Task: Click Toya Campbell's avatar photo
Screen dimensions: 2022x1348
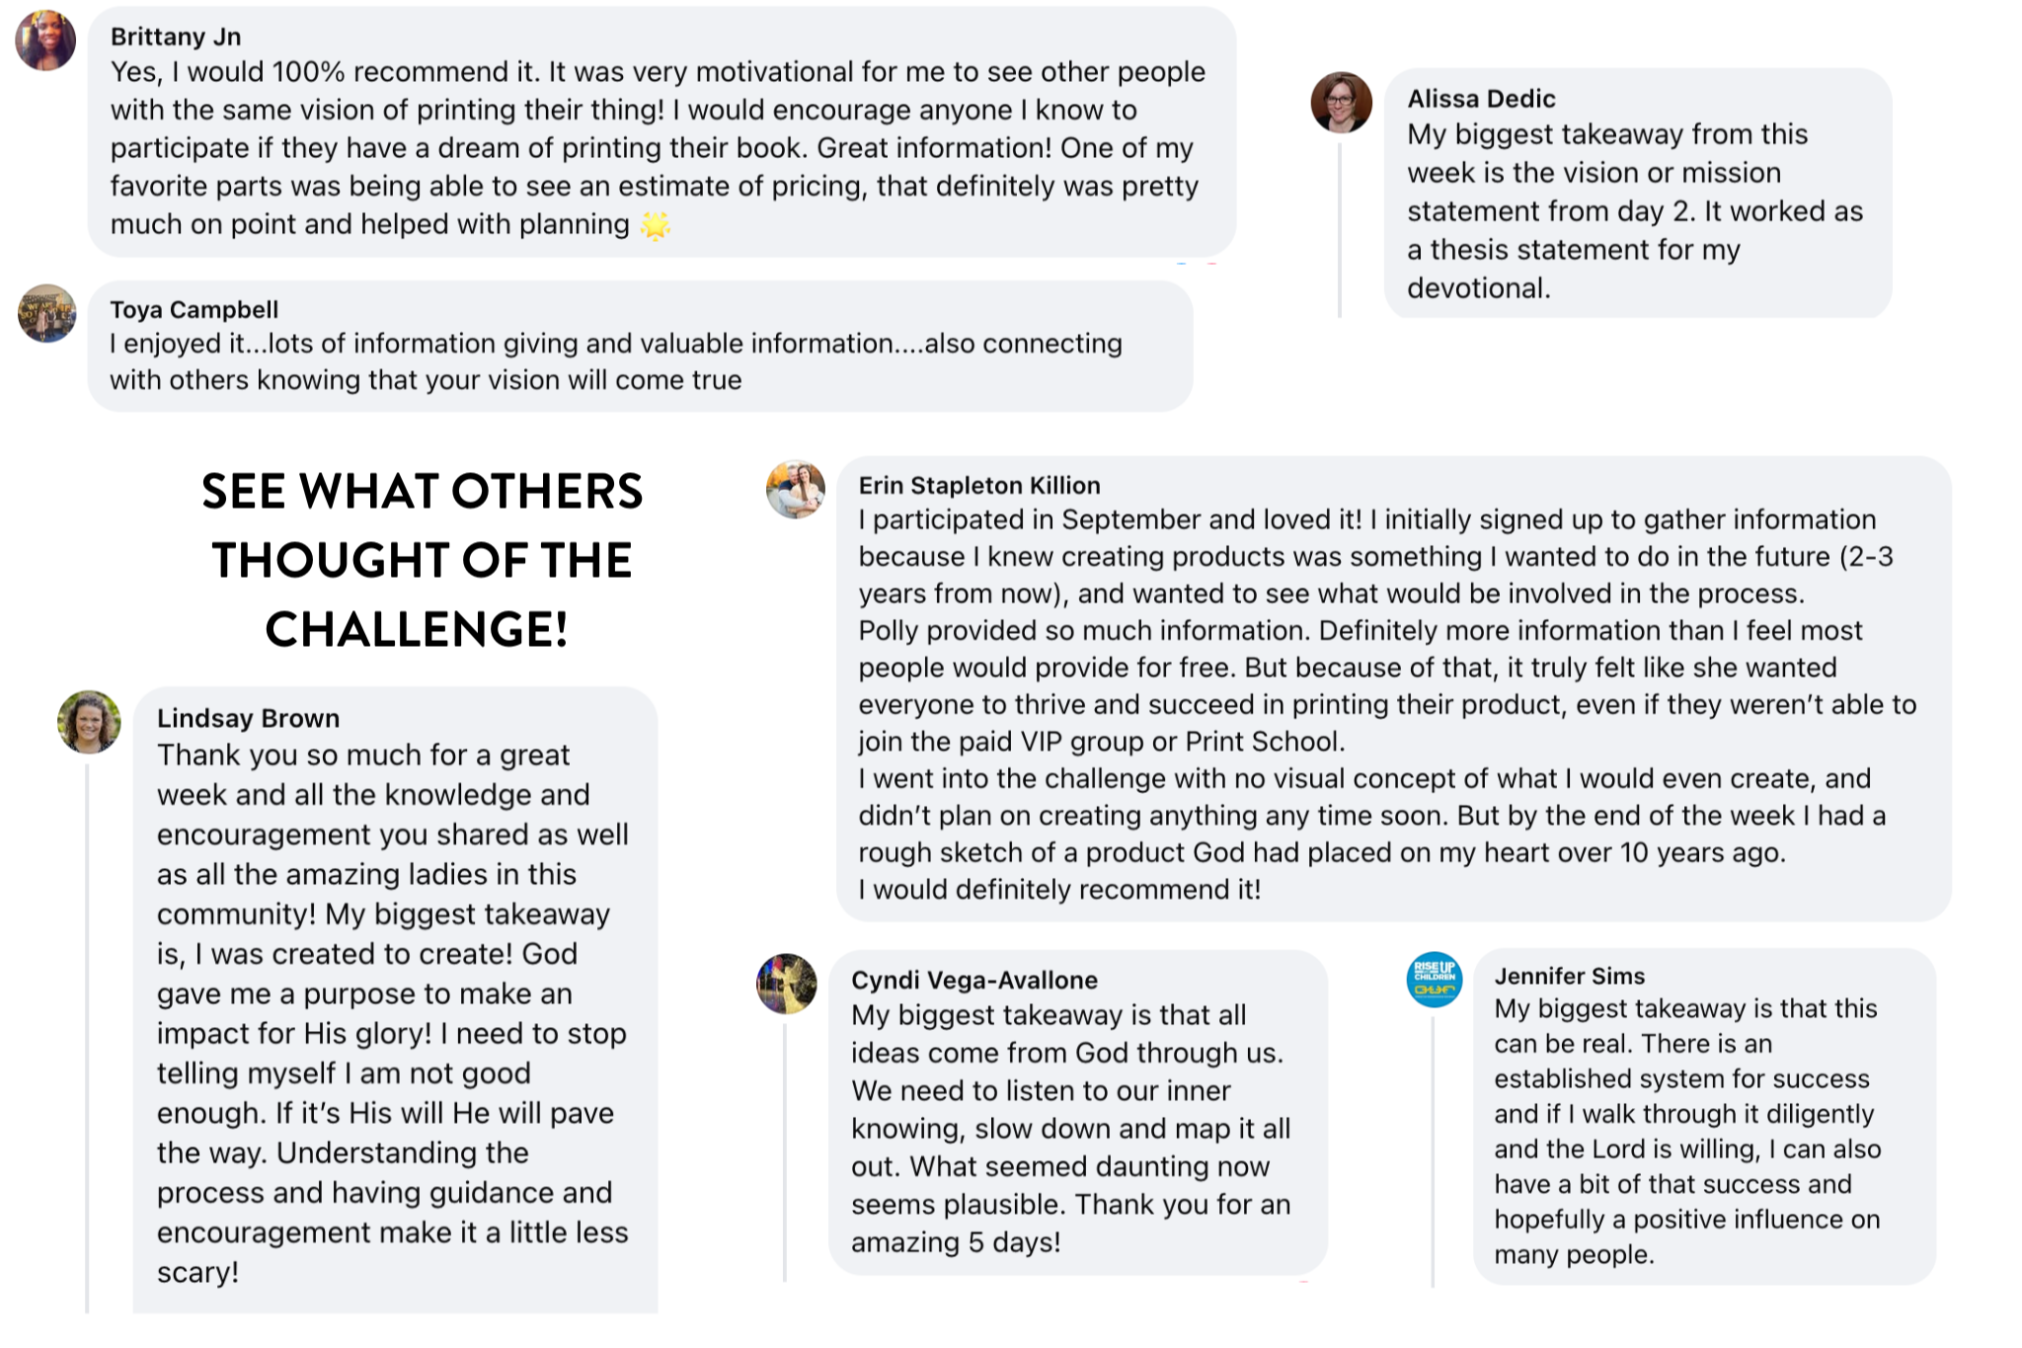Action: point(46,313)
